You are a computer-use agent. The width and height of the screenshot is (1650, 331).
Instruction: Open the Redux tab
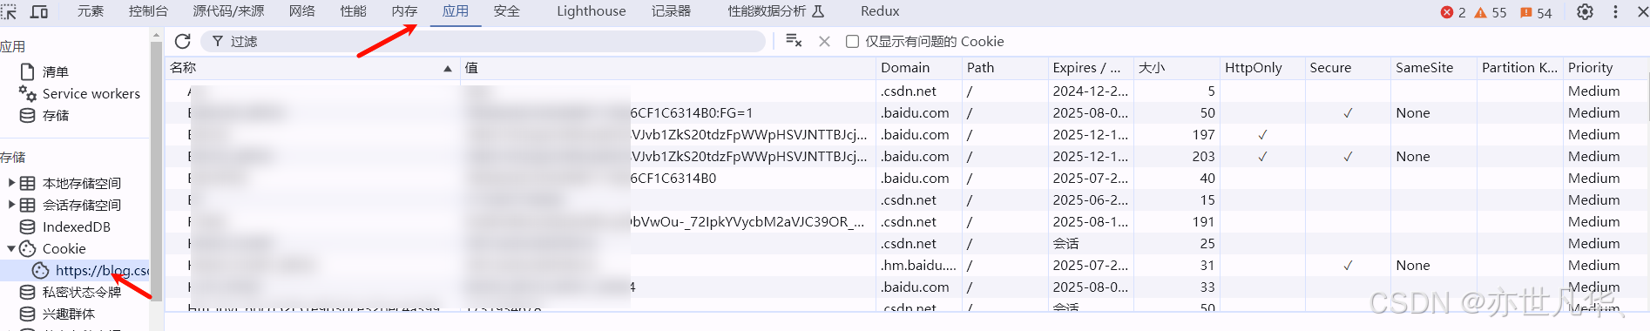880,11
